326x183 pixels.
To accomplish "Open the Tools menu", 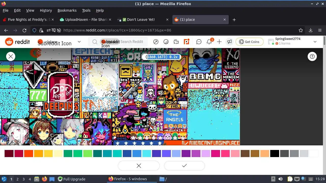I will point(86,10).
